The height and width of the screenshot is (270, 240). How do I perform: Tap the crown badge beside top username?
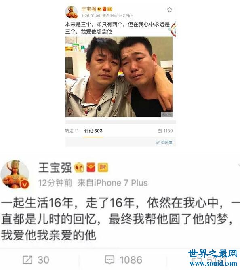[99, 9]
